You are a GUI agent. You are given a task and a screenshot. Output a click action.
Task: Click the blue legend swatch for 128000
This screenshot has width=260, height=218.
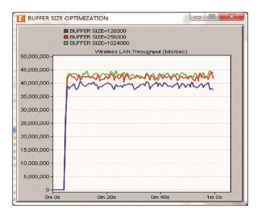tap(66, 31)
